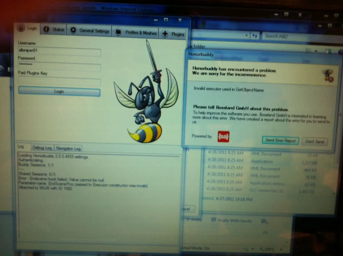
Task: Click the Reply With Quote link
Action: [232, 220]
